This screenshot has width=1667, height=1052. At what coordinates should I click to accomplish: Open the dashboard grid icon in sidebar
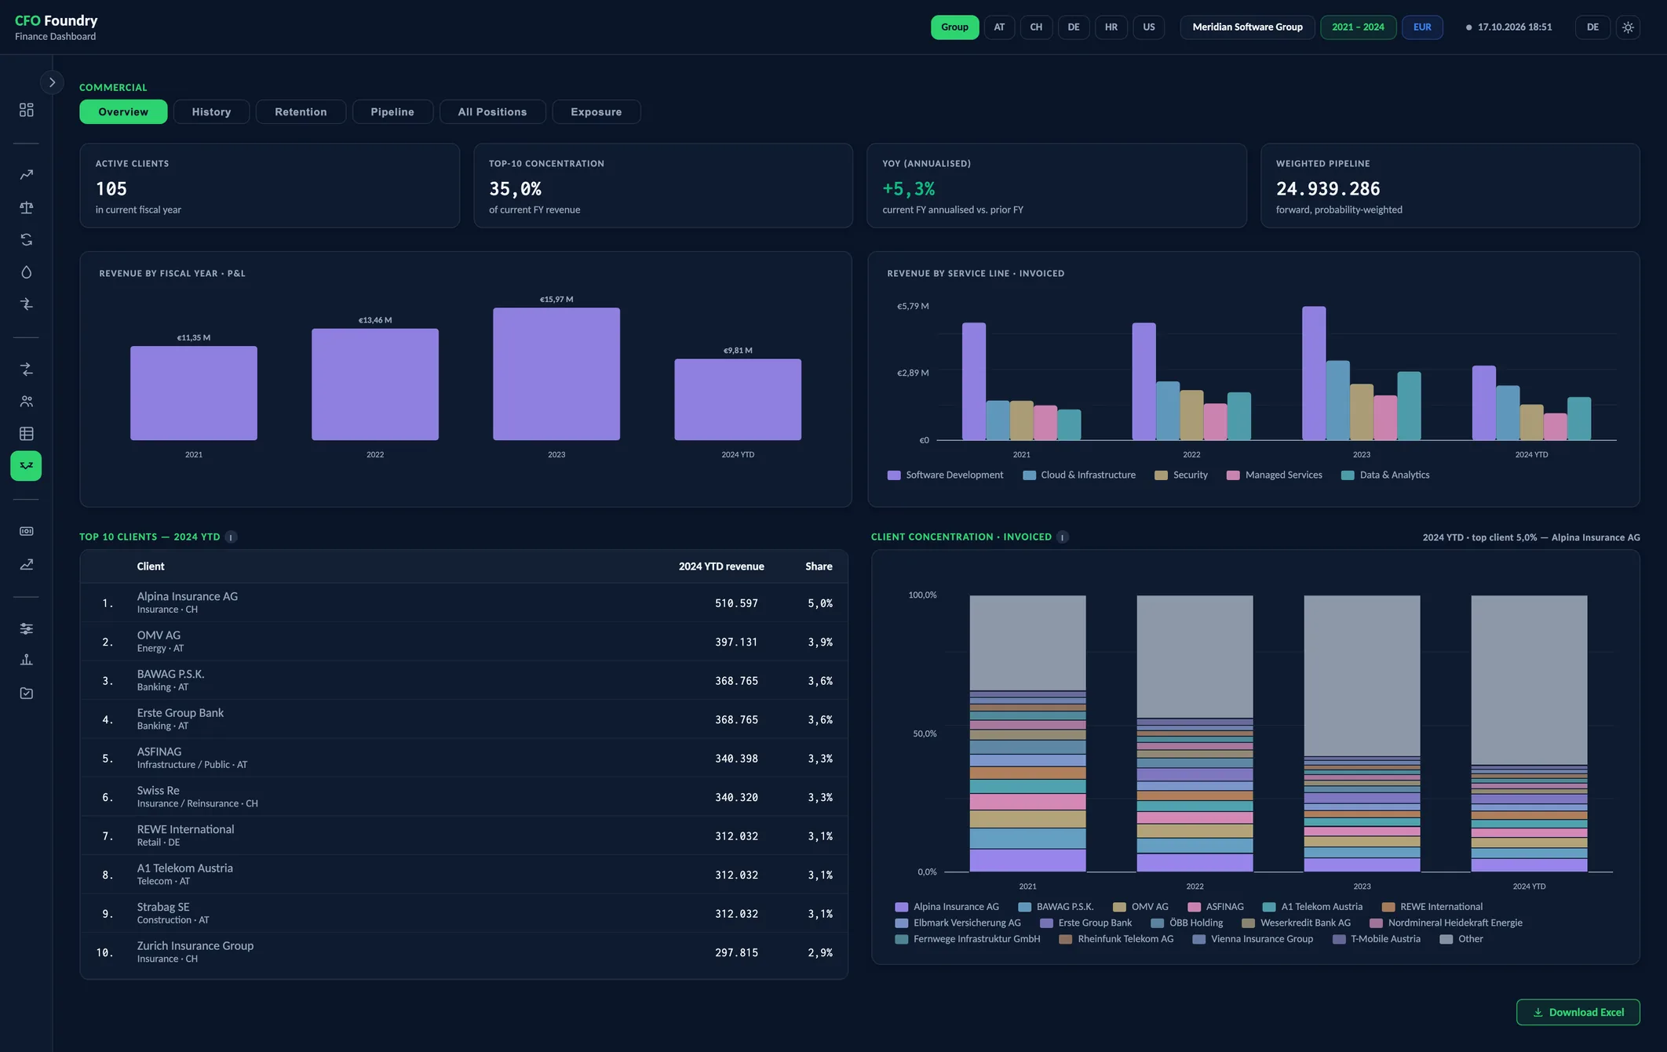coord(26,110)
